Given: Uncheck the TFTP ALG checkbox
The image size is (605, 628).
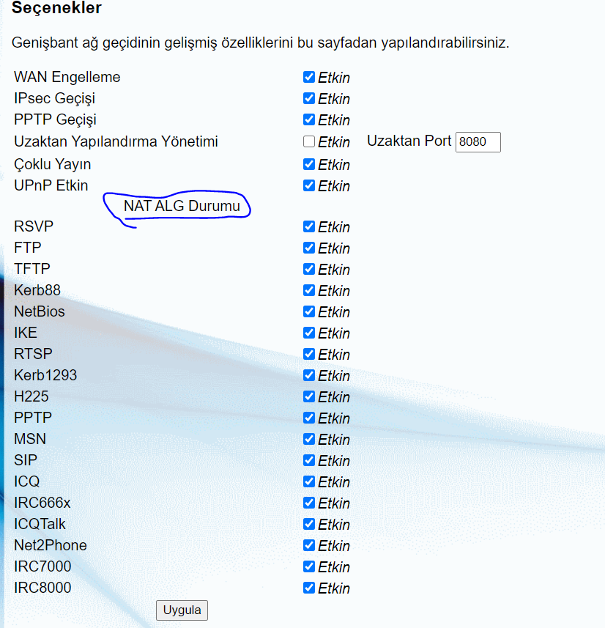Looking at the screenshot, I should tap(308, 269).
